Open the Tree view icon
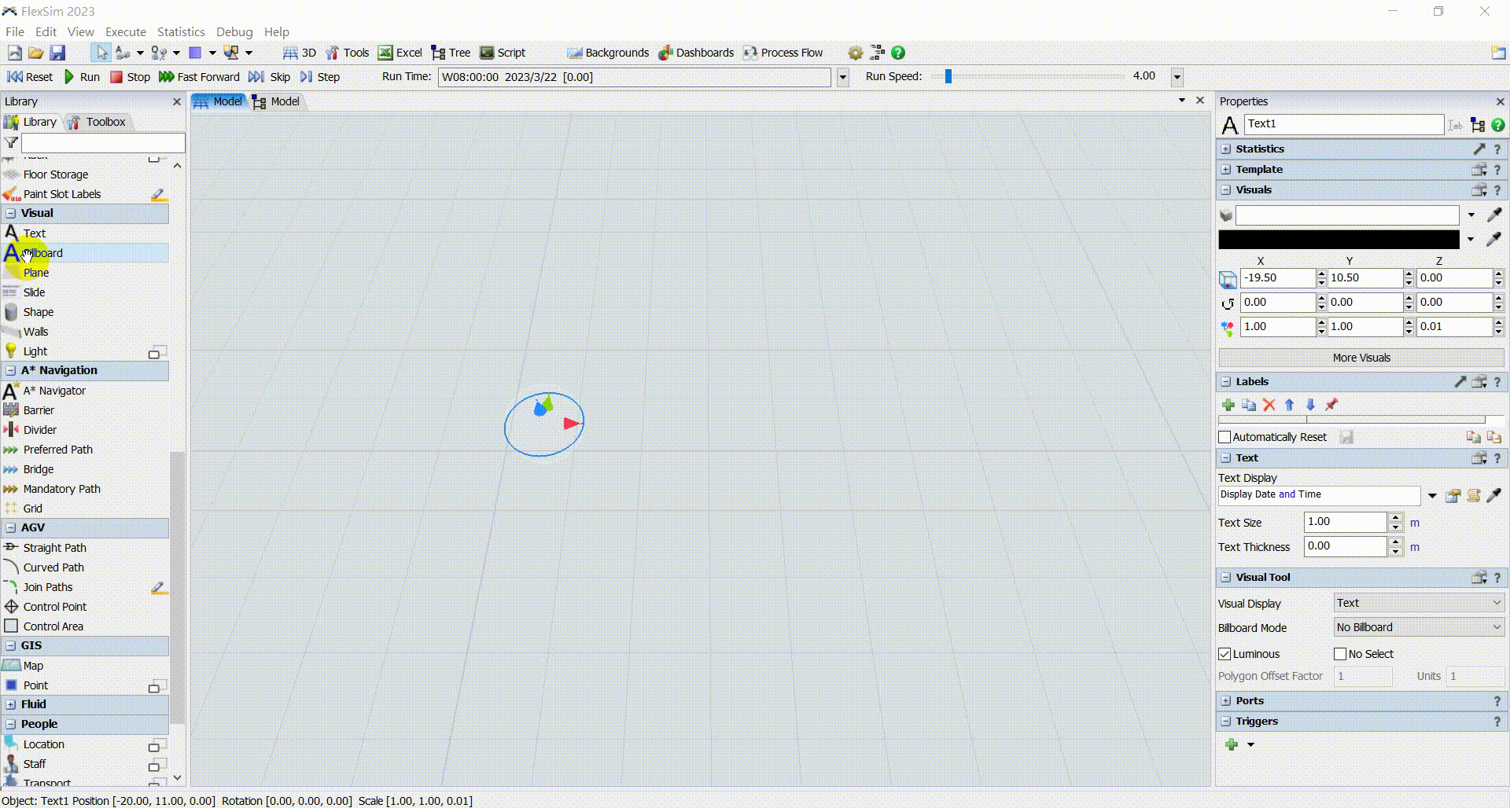The image size is (1510, 808). point(451,53)
